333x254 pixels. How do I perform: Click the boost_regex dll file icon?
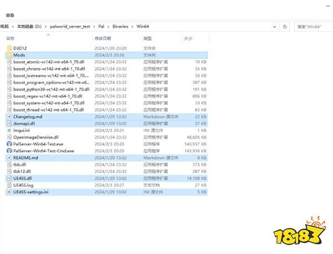(x=9, y=96)
